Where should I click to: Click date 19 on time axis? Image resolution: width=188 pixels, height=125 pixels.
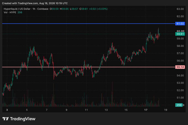166,110
